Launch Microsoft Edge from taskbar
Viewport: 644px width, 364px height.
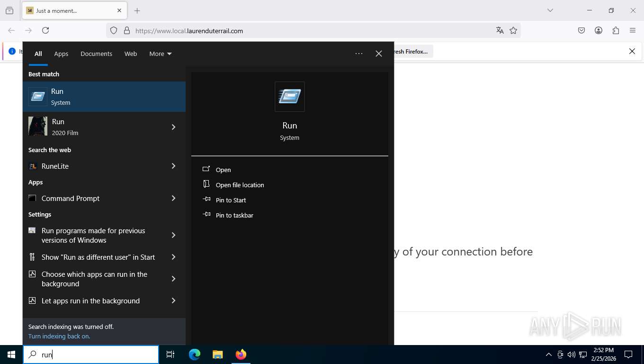195,355
